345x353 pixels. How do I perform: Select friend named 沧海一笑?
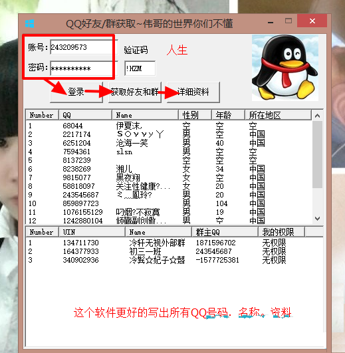[169, 143]
